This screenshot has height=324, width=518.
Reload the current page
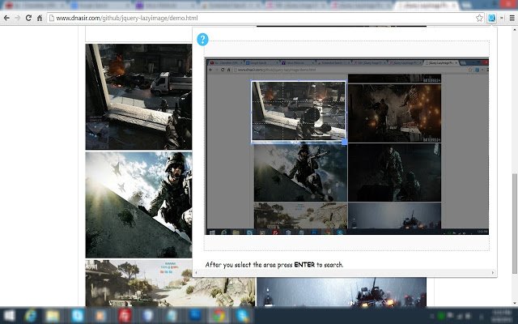(28, 18)
